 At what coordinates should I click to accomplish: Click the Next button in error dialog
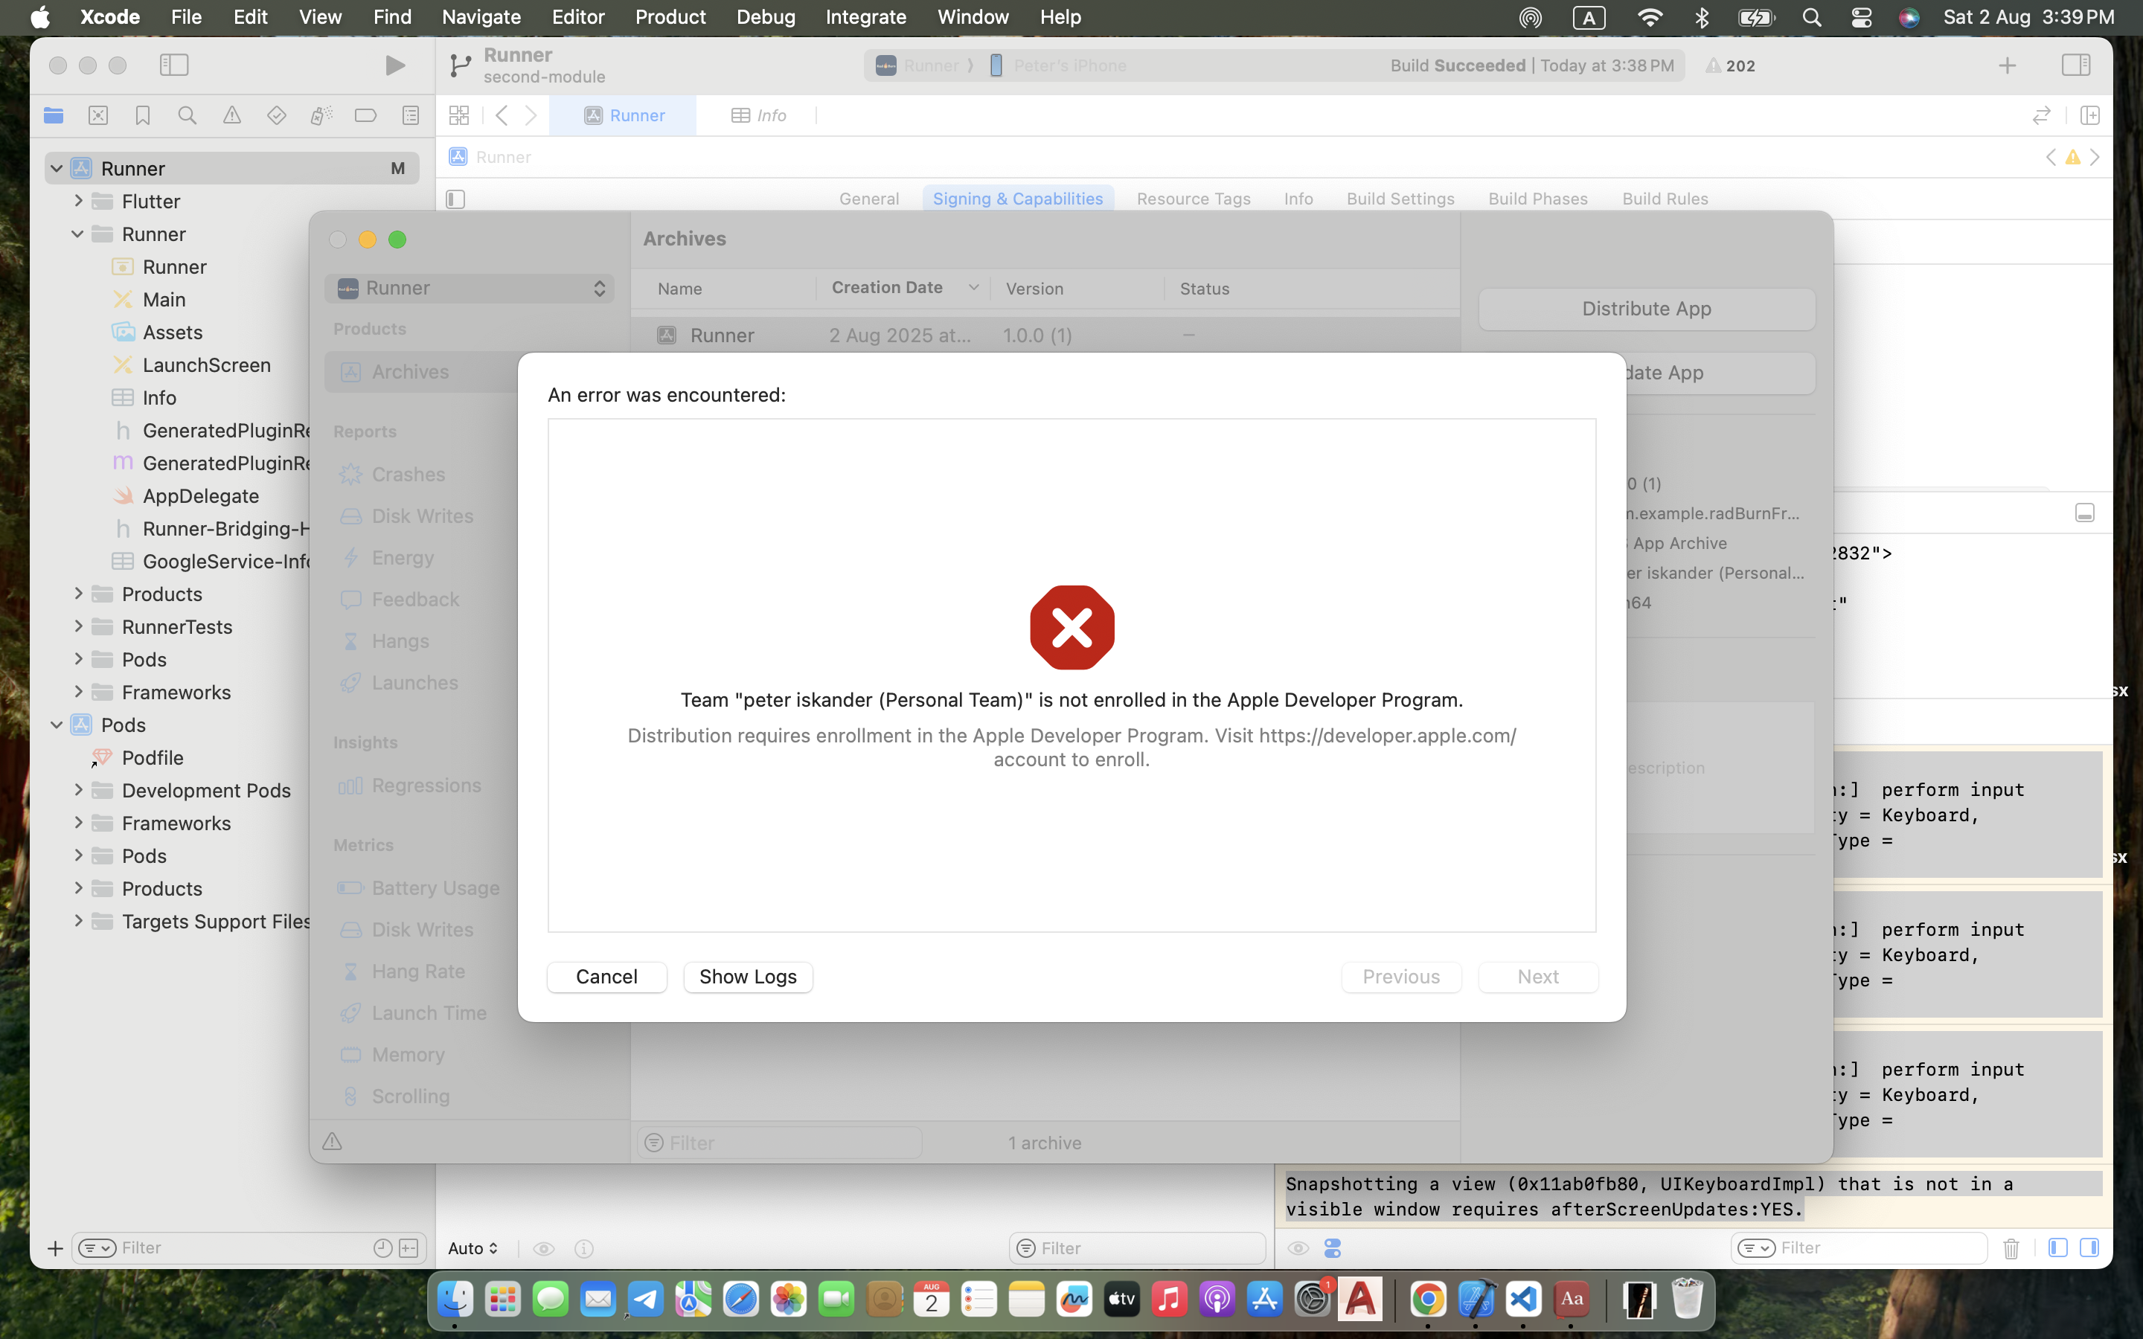pos(1537,976)
